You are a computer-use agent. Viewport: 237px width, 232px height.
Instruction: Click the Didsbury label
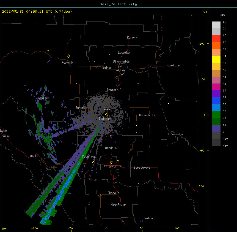[105, 119]
